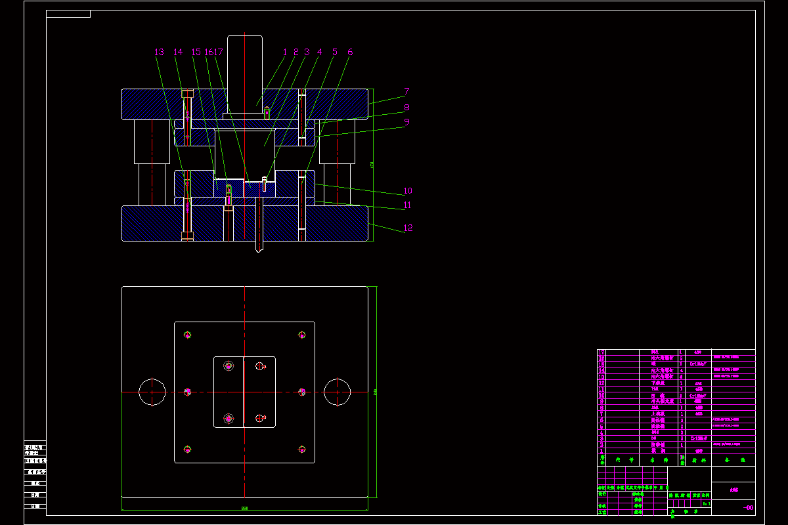The width and height of the screenshot is (788, 525).
Task: Select callout number 14 in the section view
Action: click(178, 52)
